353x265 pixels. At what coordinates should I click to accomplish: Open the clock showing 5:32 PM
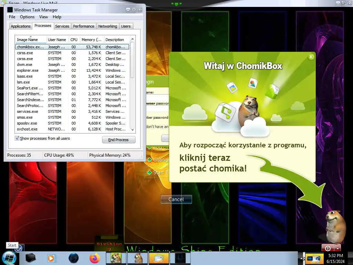pyautogui.click(x=335, y=258)
